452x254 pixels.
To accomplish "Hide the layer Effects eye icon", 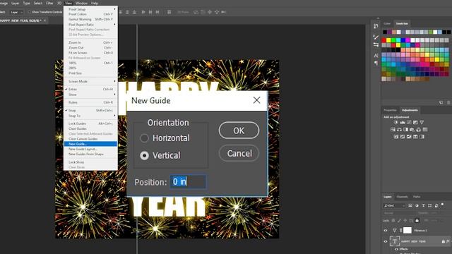I will pos(396,249).
